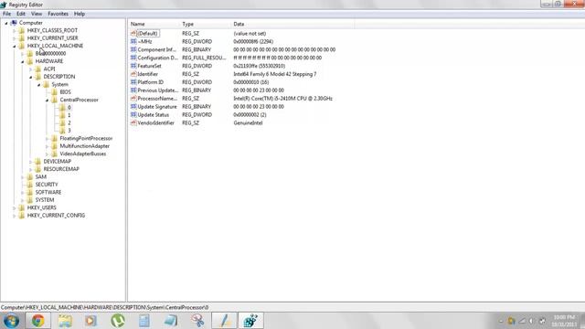Click the ~MHz DWORD value icon
The width and height of the screenshot is (585, 329).
[x=133, y=41]
